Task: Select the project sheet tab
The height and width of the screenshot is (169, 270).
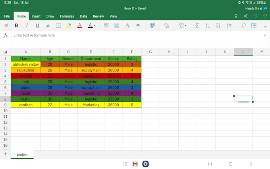Action: pos(22,155)
